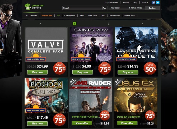Click the $8.24 Deus Ex price
The width and height of the screenshot is (177, 129).
151,123
